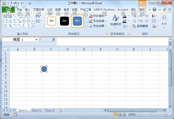The width and height of the screenshot is (174, 119).
Task: Open the selection pane (选择窗格)
Action: [140, 26]
